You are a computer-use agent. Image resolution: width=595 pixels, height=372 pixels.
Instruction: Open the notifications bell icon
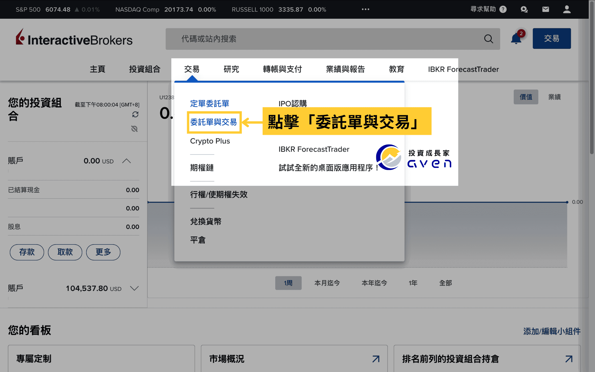[x=516, y=39]
